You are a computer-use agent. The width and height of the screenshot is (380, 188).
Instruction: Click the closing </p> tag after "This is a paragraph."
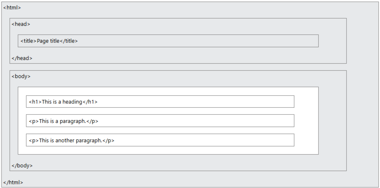click(92, 121)
